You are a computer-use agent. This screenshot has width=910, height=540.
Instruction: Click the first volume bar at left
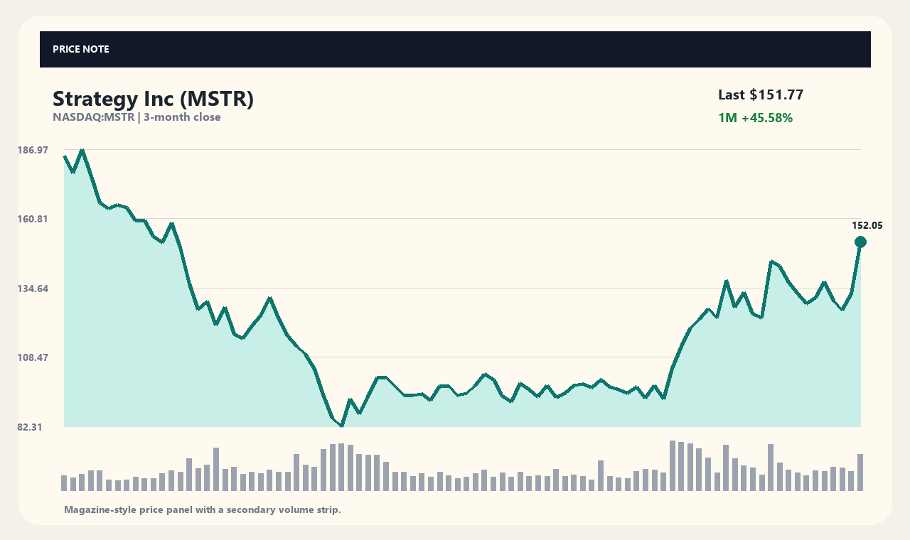click(64, 483)
